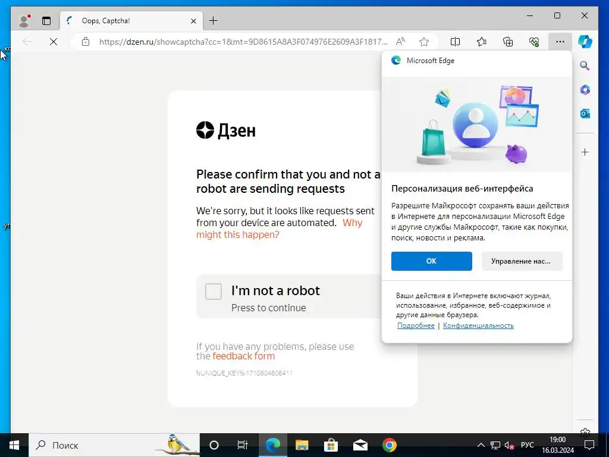Open Подробнее link
This screenshot has height=457, width=609.
point(416,325)
